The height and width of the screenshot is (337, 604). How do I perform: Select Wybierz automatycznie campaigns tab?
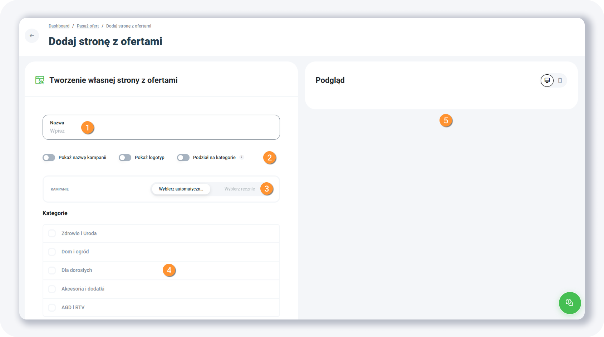(x=181, y=189)
